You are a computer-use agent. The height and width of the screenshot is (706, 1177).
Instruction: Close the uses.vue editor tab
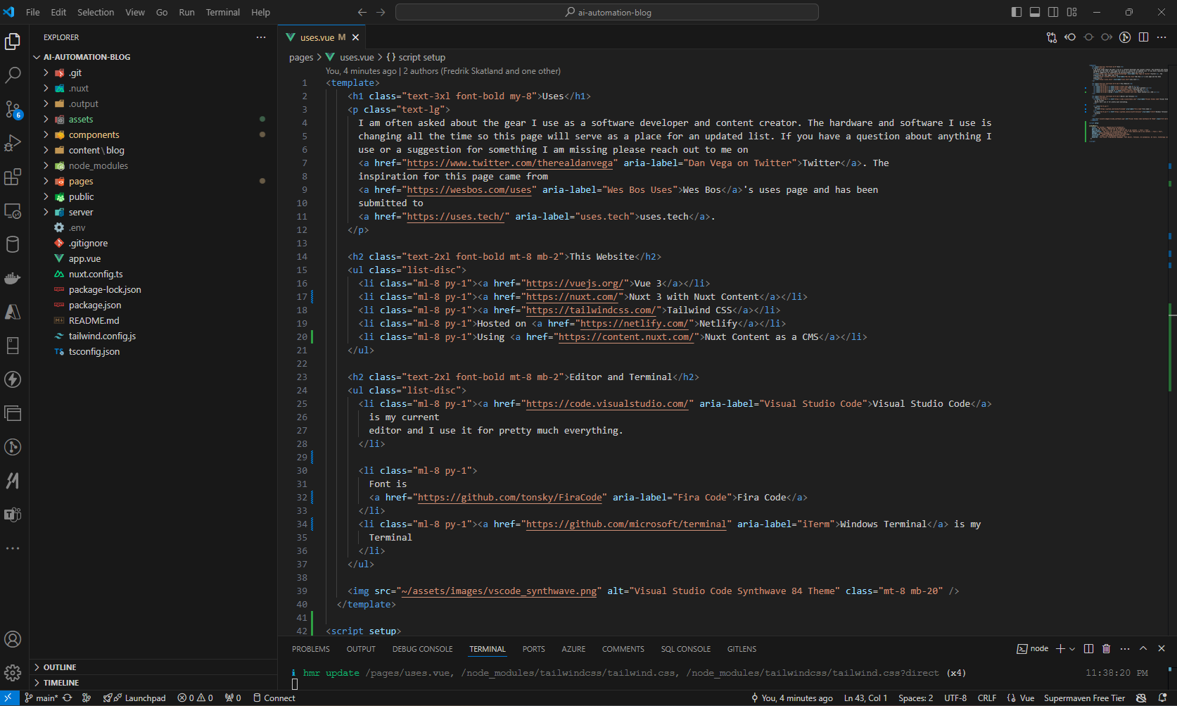355,37
